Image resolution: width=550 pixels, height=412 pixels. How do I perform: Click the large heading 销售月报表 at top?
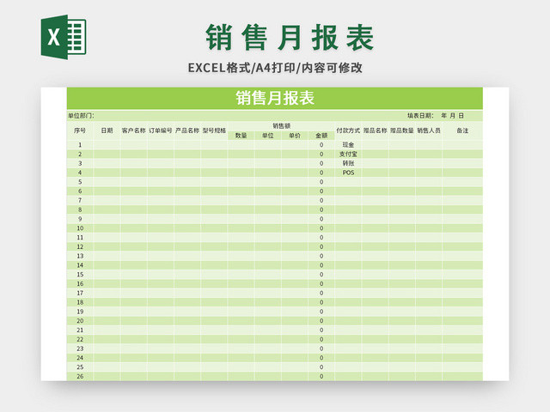click(x=290, y=38)
